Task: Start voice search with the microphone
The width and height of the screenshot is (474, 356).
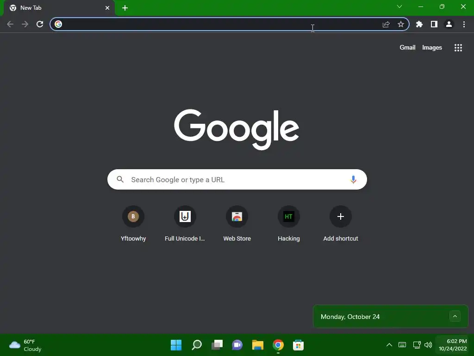Action: pos(353,179)
